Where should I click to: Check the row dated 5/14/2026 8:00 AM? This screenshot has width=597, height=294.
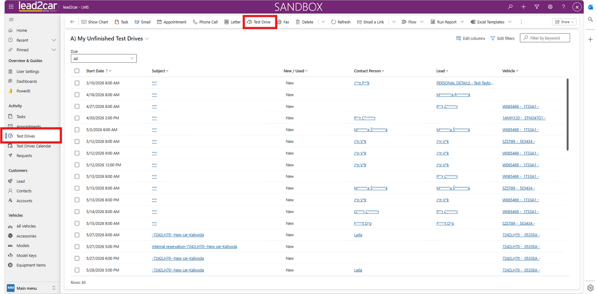[x=77, y=212]
